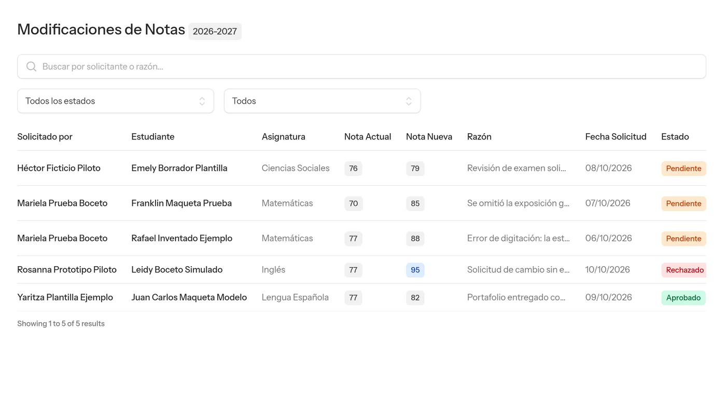This screenshot has height=400, width=726.
Task: Click the Estudiante column header
Action: [153, 137]
